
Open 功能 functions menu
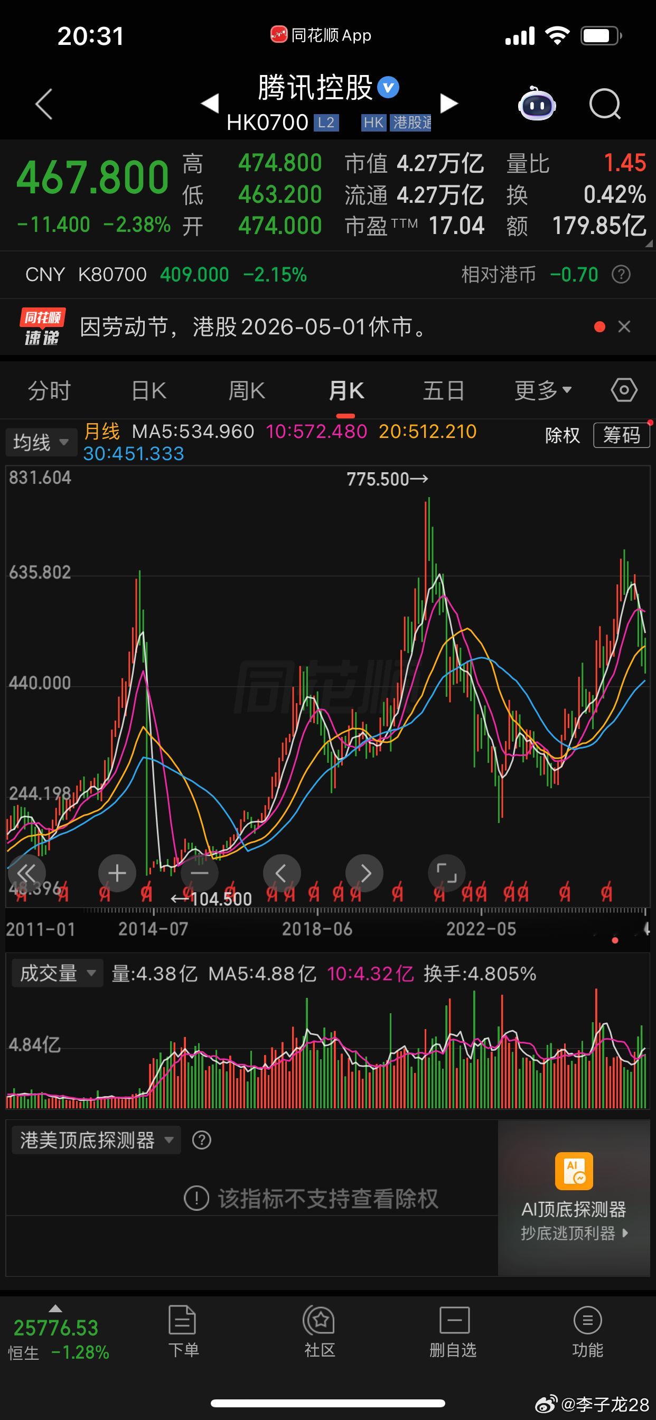coord(588,1332)
